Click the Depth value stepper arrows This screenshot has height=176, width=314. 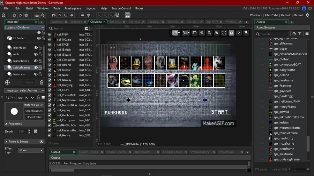(29, 131)
